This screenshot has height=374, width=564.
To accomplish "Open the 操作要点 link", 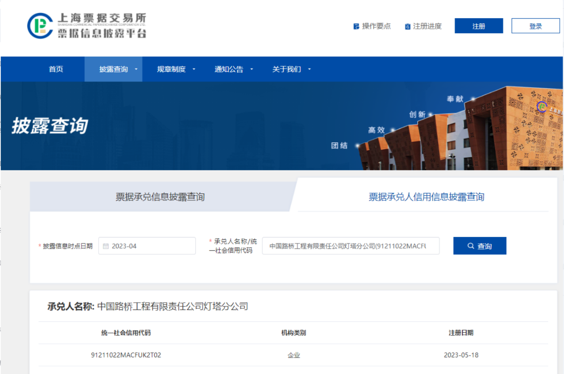I will point(376,26).
